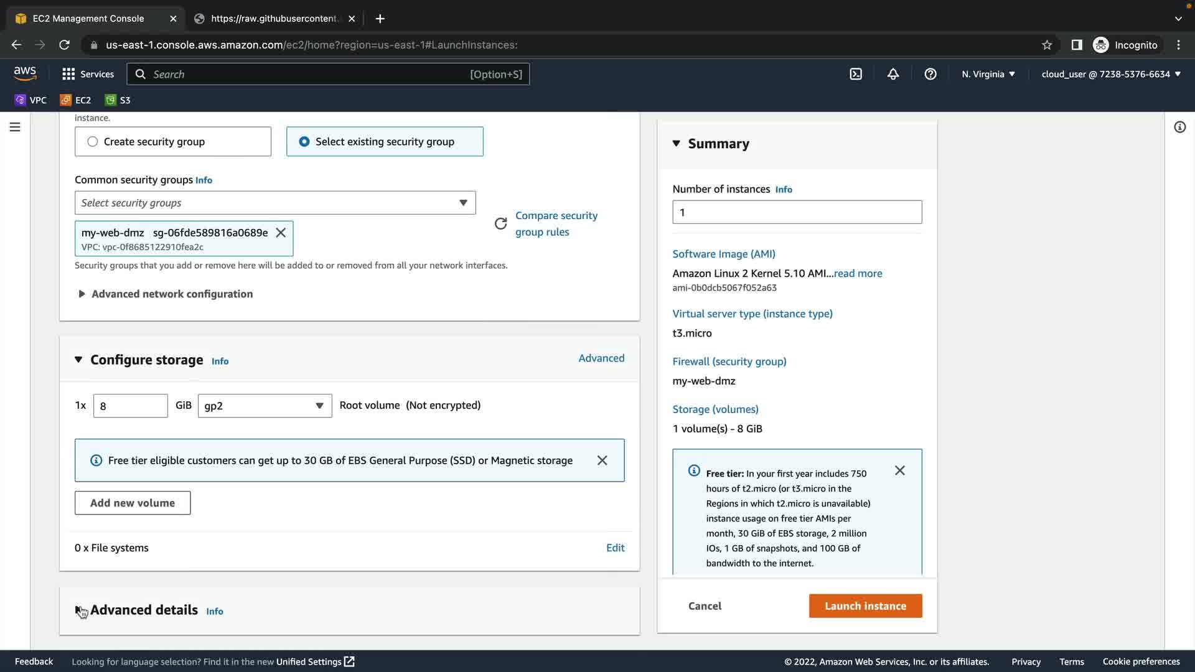The image size is (1195, 672).
Task: Open side navigation hamburger menu
Action: point(15,127)
